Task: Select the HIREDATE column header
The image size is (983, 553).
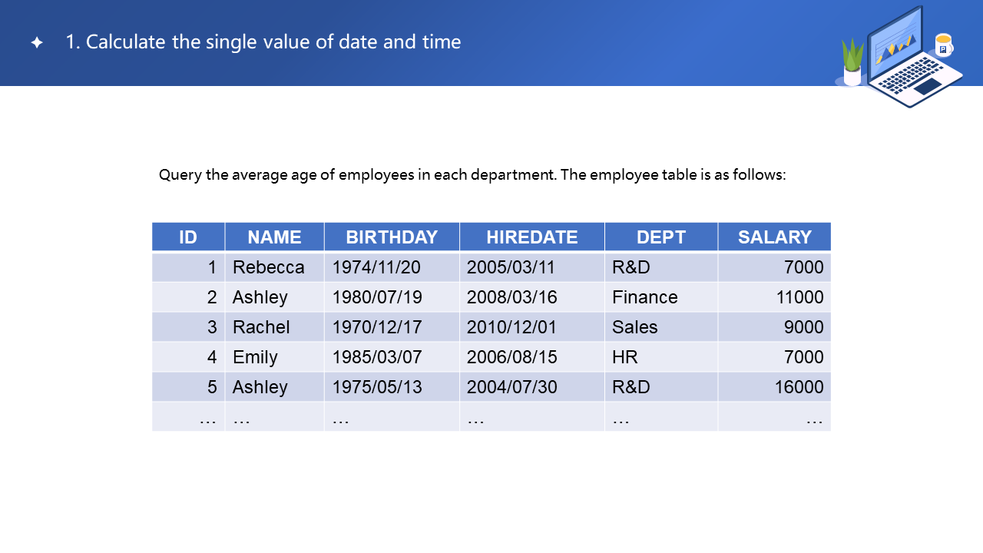Action: [x=531, y=237]
